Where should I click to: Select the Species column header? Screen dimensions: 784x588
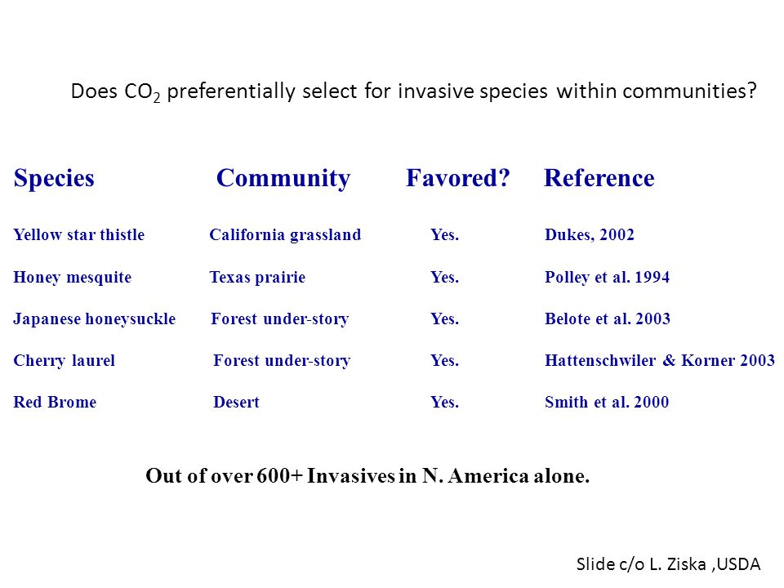click(54, 178)
